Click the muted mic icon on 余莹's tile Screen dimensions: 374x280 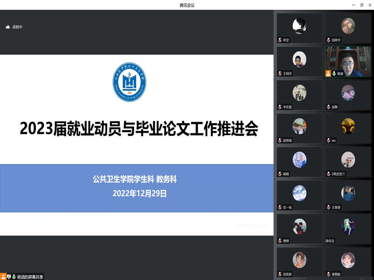click(280, 40)
